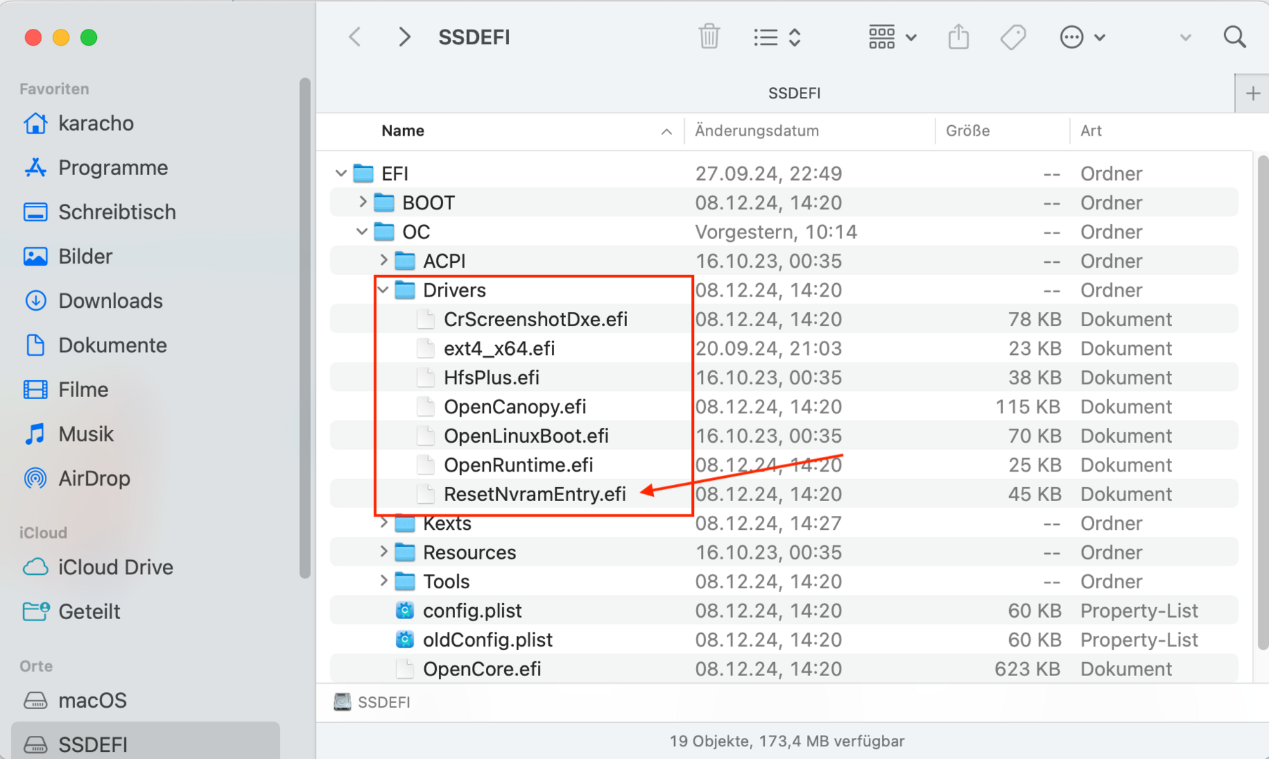Collapse the Drivers folder
Screen dimensions: 1269x759
coord(383,290)
